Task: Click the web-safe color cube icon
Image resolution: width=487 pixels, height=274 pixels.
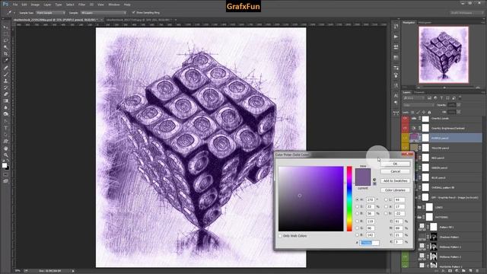Action: (374, 183)
